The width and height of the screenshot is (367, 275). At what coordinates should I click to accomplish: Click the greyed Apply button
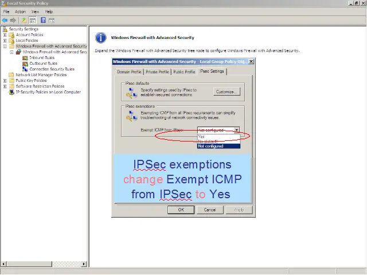pyautogui.click(x=239, y=210)
